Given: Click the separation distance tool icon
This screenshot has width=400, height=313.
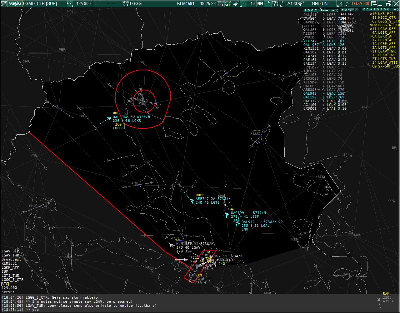Looking at the screenshot, I should (x=341, y=4).
